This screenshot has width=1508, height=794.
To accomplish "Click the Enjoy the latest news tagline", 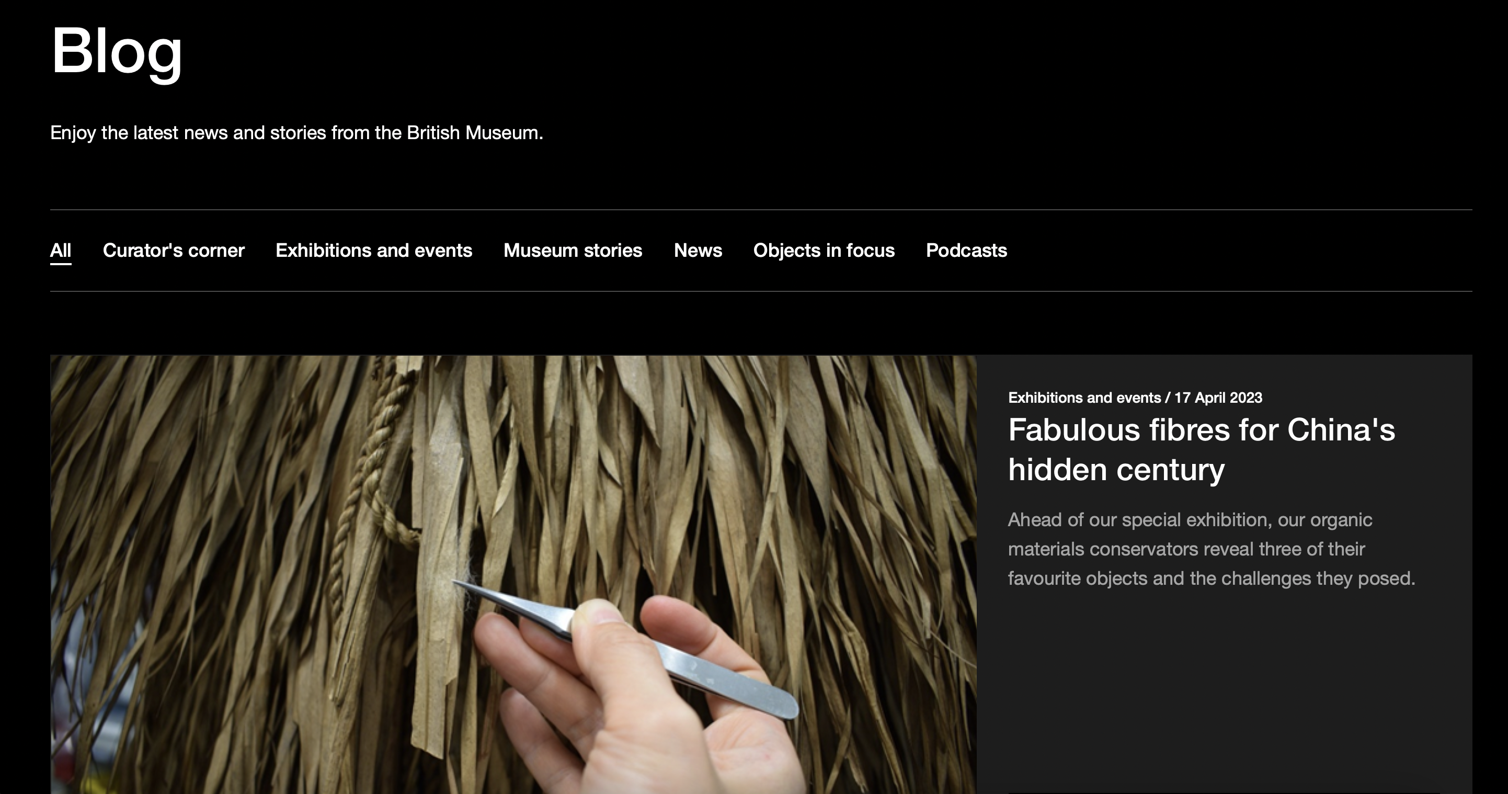I will point(296,133).
